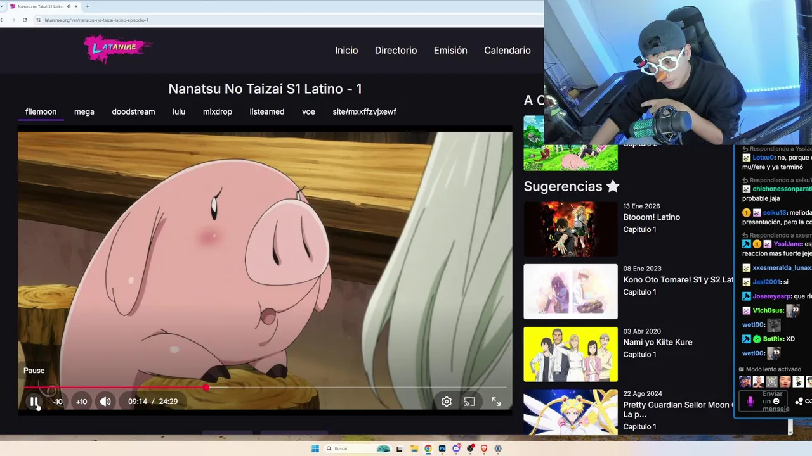Click the purple microphone icon in chat

tap(750, 402)
